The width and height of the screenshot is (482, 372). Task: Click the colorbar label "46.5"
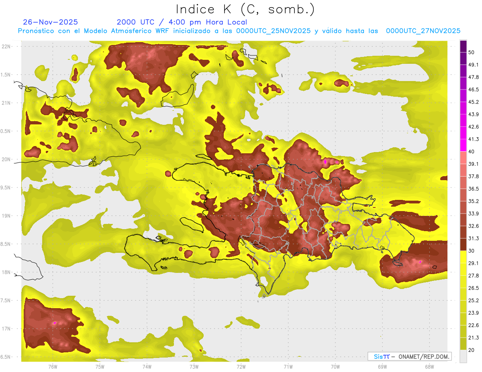[x=474, y=89]
